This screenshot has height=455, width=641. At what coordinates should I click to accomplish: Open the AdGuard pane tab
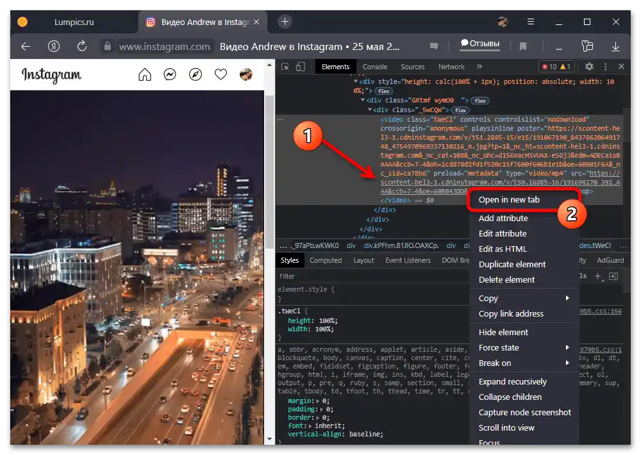610,260
